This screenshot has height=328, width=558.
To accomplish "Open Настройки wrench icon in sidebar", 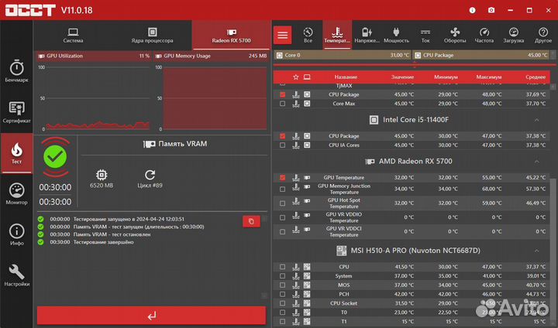I will 17,275.
